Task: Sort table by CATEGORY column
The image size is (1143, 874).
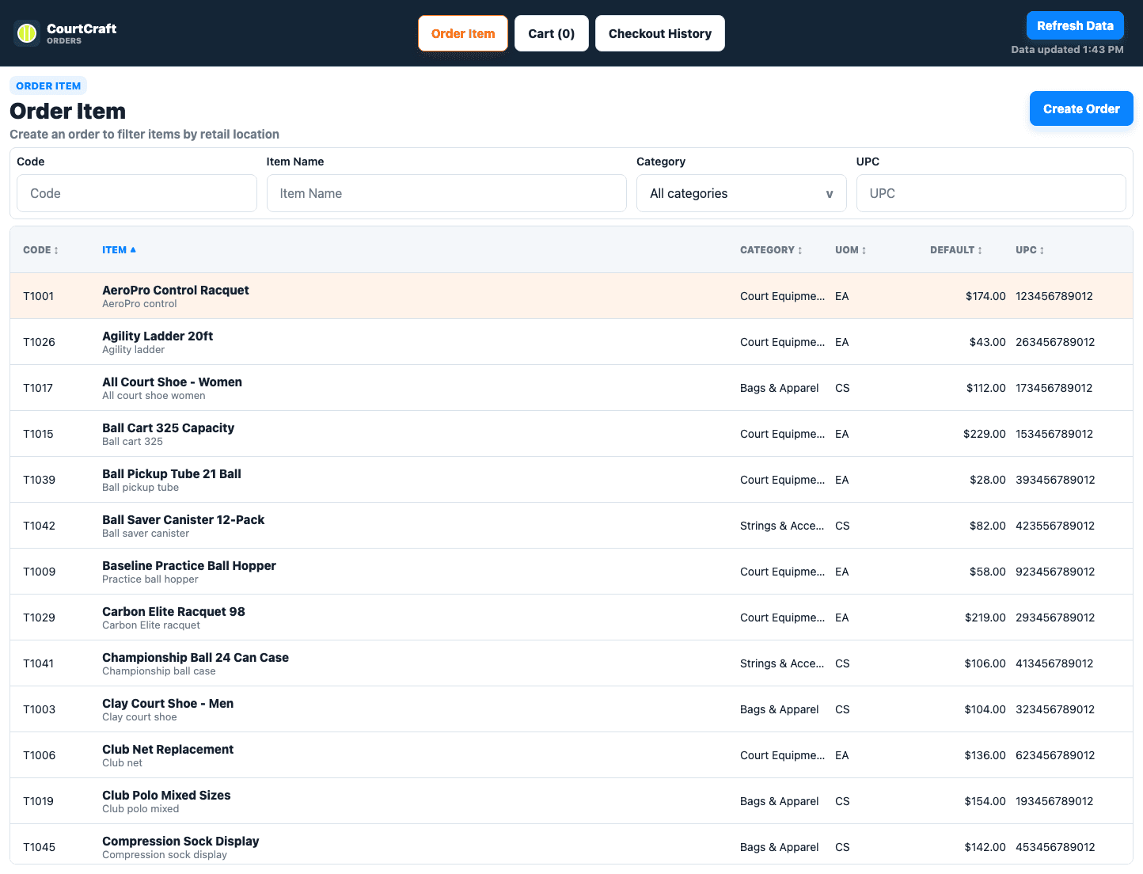Action: (x=771, y=250)
